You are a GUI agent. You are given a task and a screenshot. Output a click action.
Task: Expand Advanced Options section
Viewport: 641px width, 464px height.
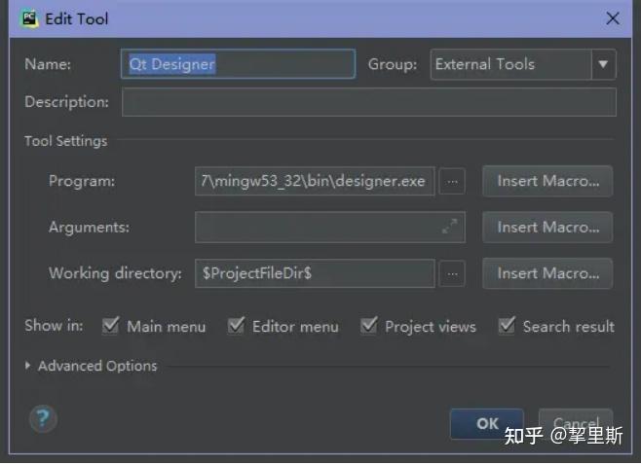coord(27,366)
